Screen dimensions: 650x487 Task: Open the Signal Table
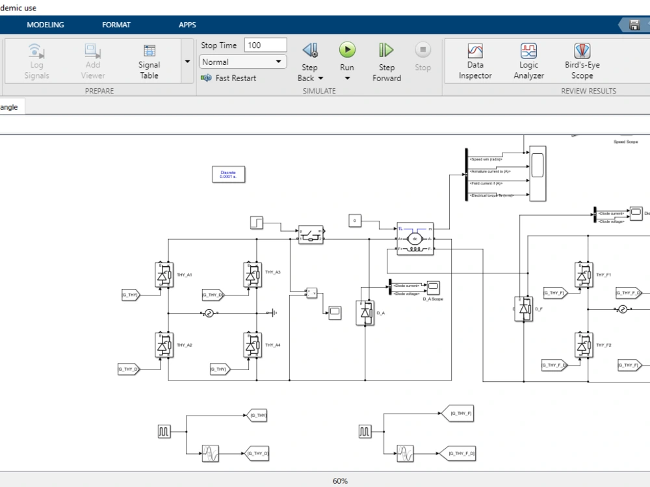(x=149, y=62)
